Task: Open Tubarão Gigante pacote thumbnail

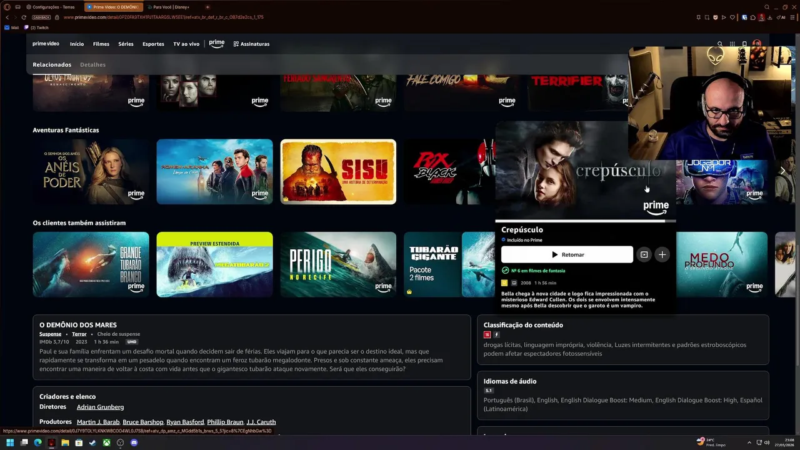Action: click(449, 264)
